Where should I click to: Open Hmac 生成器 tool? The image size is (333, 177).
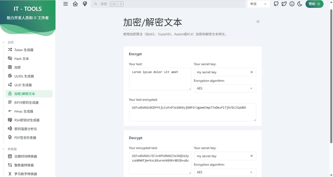coord(29,111)
